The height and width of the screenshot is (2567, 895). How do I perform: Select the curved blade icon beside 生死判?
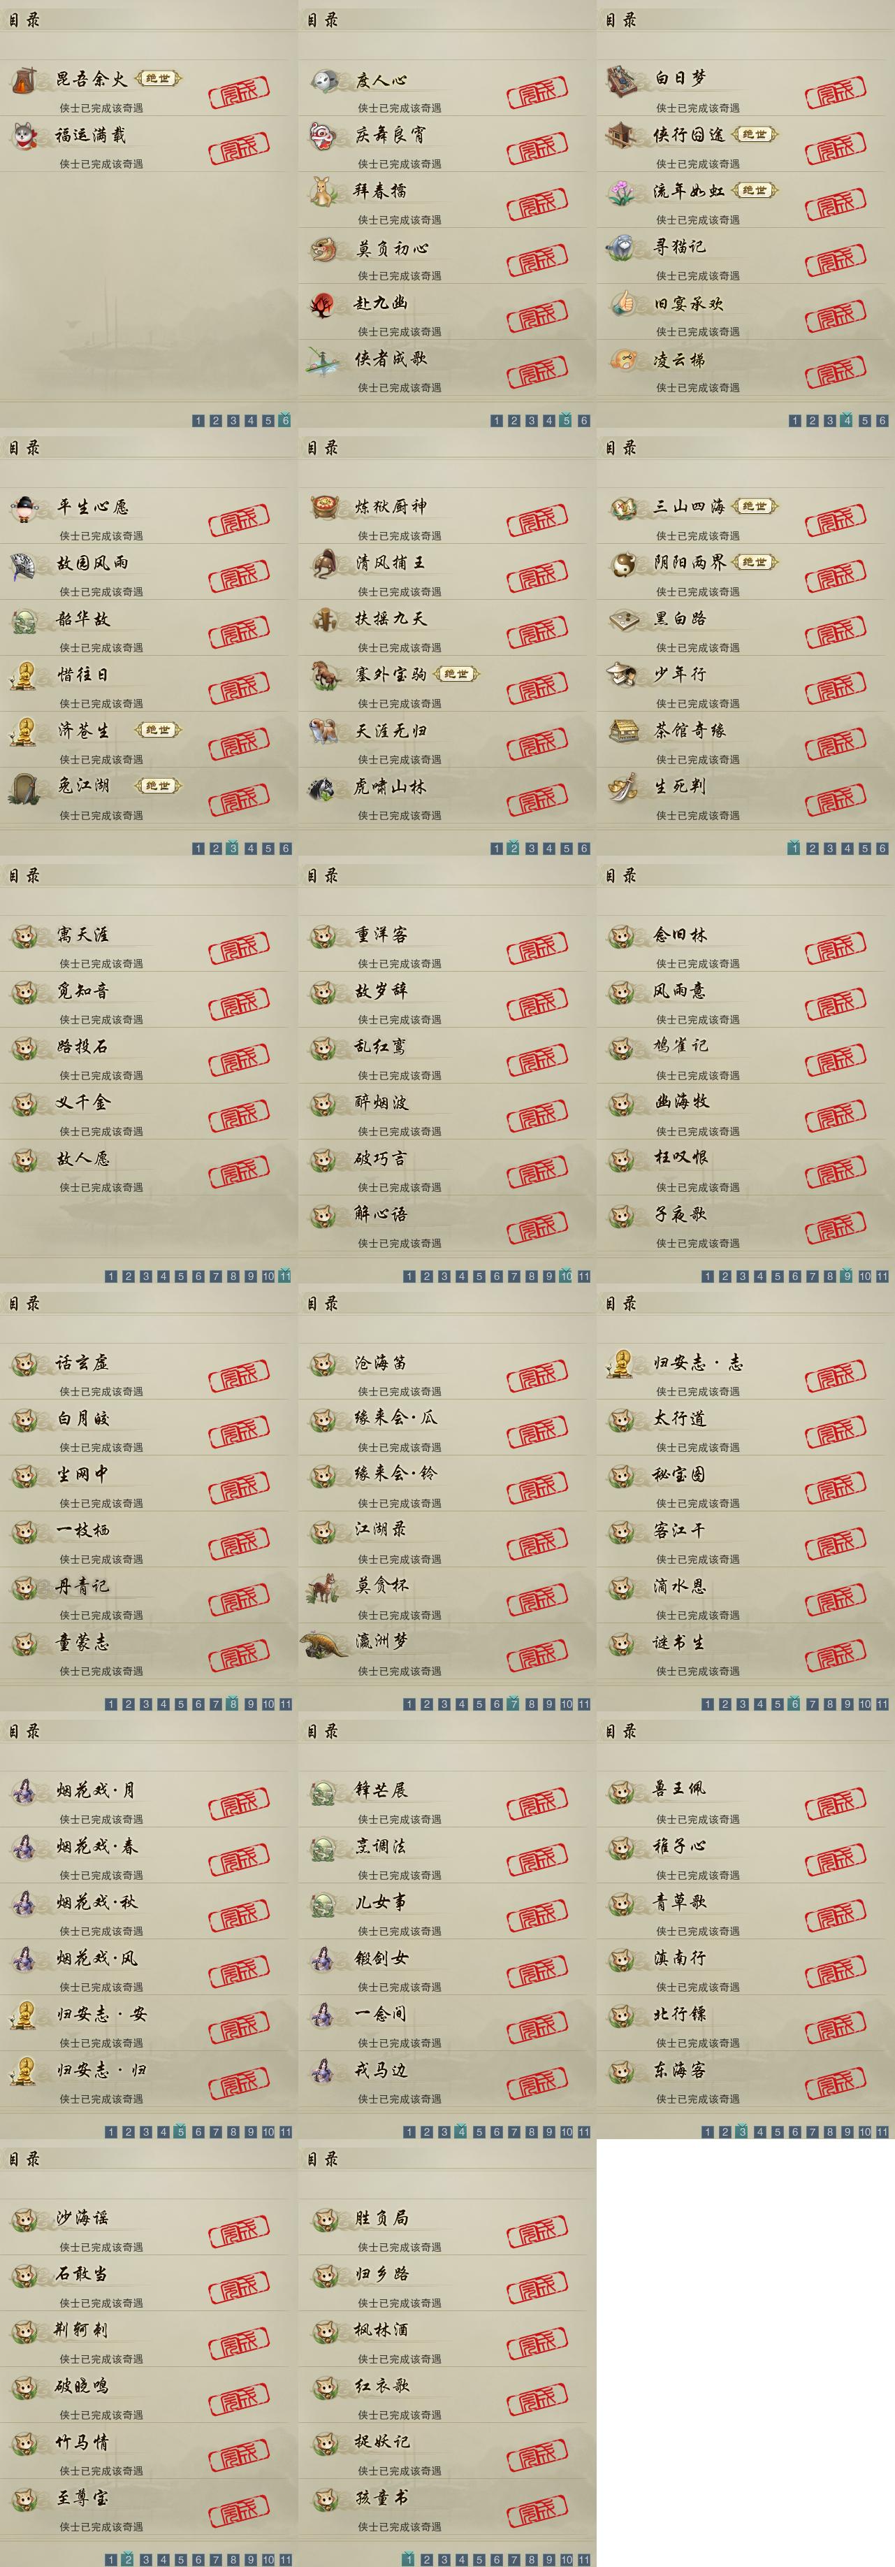pyautogui.click(x=623, y=787)
